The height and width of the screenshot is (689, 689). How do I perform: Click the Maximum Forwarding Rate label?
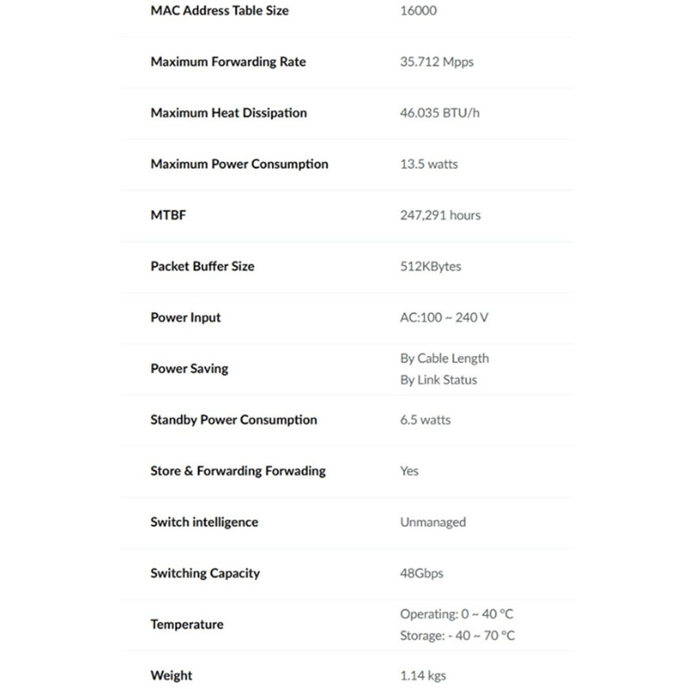[x=228, y=62]
